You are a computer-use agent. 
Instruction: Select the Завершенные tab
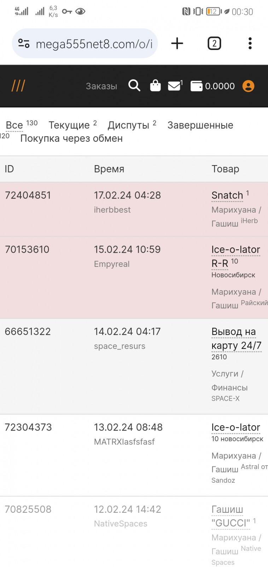(x=200, y=125)
